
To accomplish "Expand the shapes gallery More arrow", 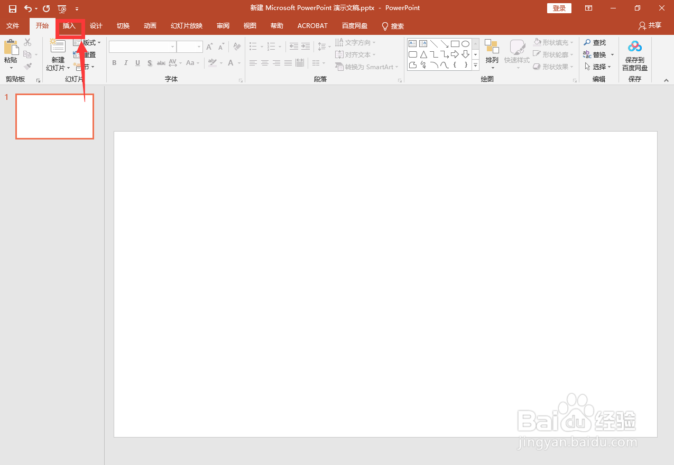I will (475, 66).
